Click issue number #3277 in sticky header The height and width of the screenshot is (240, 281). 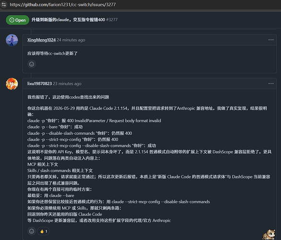(x=112, y=20)
